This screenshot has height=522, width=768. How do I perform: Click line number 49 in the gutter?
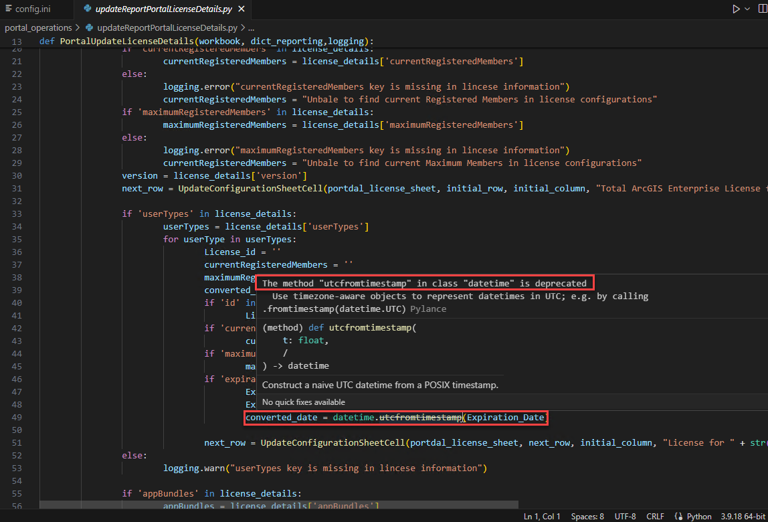[16, 417]
